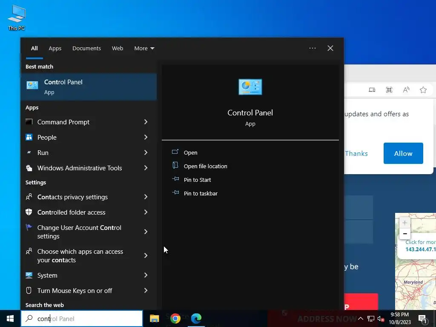The height and width of the screenshot is (327, 436).
Task: Expand Controlled folder access arrow
Action: (146, 212)
